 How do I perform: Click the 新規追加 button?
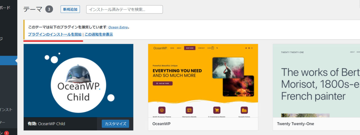pyautogui.click(x=70, y=10)
